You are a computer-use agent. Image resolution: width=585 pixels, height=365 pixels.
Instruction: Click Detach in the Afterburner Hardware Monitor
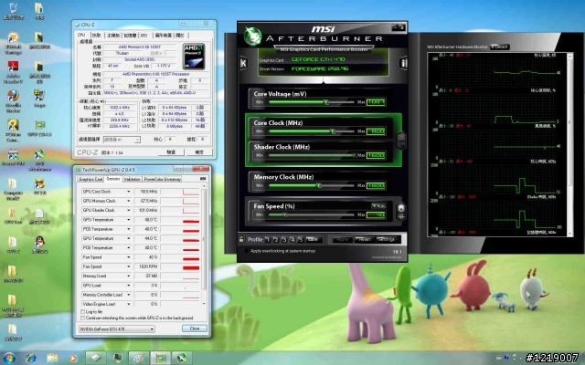point(500,47)
